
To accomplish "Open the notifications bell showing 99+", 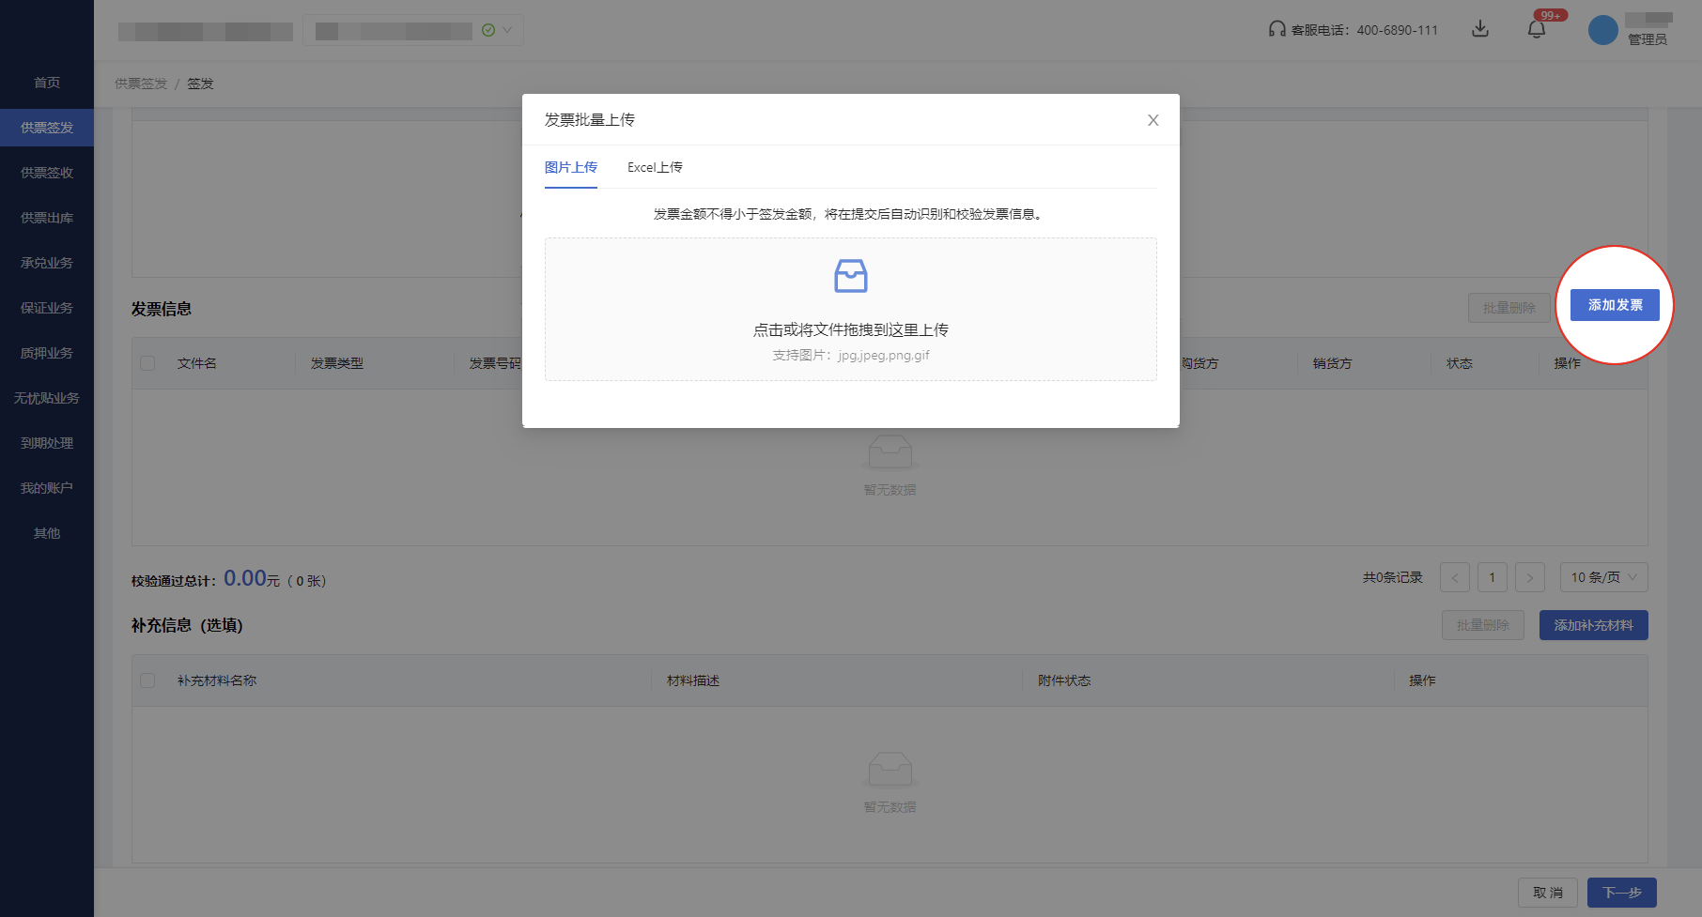I will coord(1538,29).
